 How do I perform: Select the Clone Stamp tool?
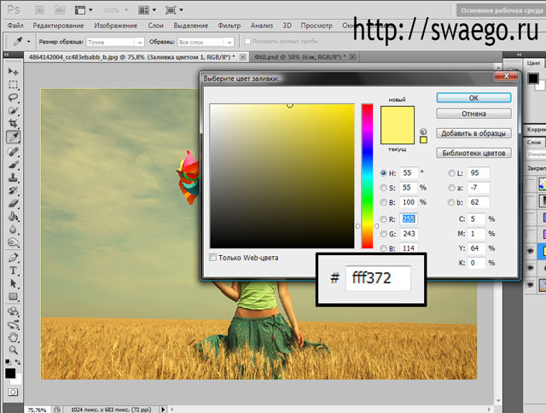[x=14, y=177]
